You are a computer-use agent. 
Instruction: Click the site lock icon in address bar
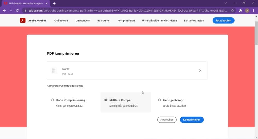point(25,11)
